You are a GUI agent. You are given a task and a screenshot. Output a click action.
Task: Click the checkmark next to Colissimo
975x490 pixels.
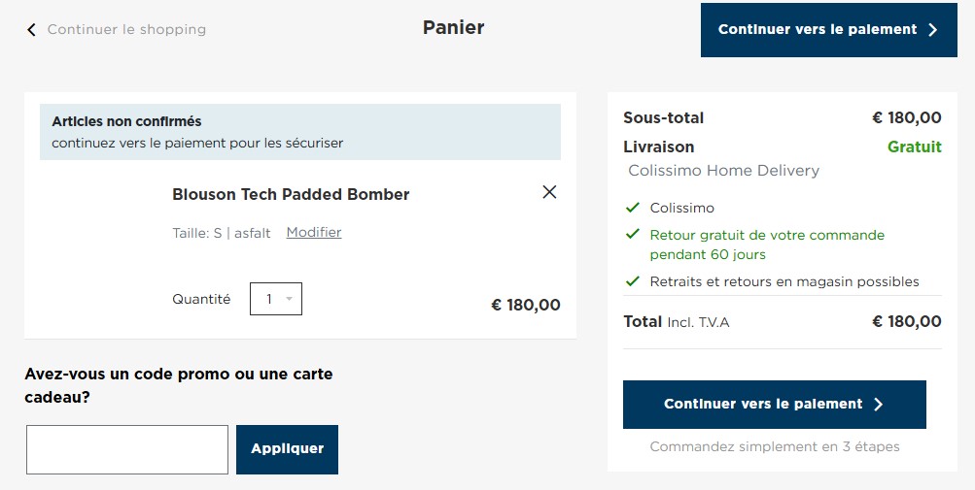click(x=633, y=208)
